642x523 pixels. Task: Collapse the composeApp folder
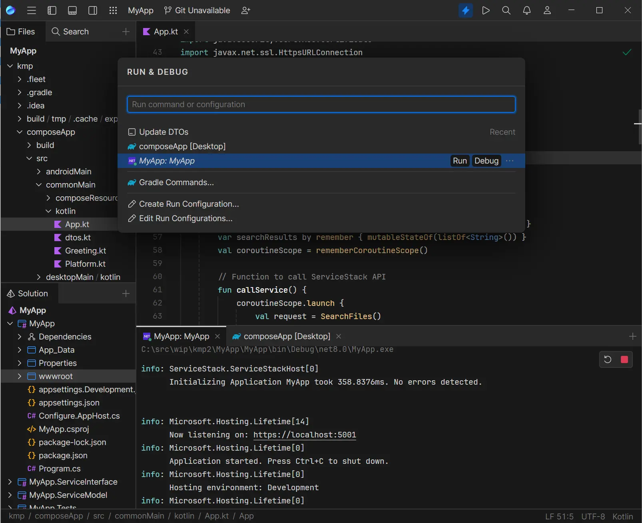[x=20, y=132]
